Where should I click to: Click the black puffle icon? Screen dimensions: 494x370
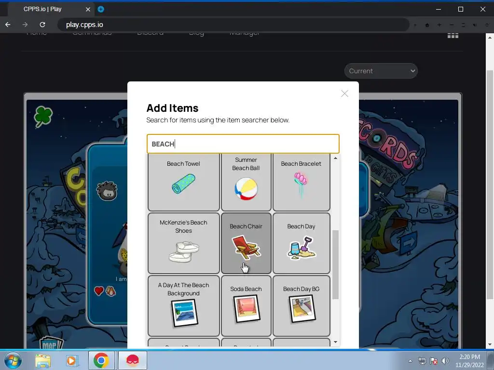click(x=107, y=191)
